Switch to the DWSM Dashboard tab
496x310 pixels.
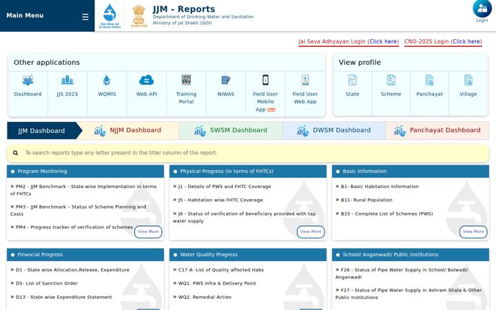(333, 130)
